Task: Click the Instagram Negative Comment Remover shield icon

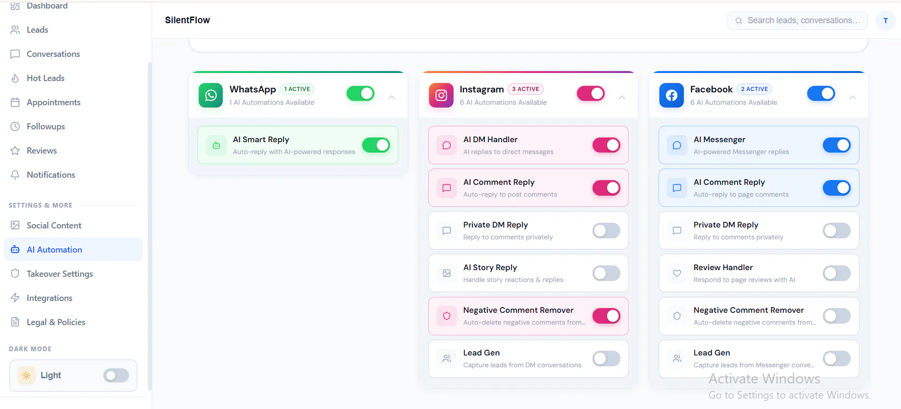Action: tap(446, 316)
